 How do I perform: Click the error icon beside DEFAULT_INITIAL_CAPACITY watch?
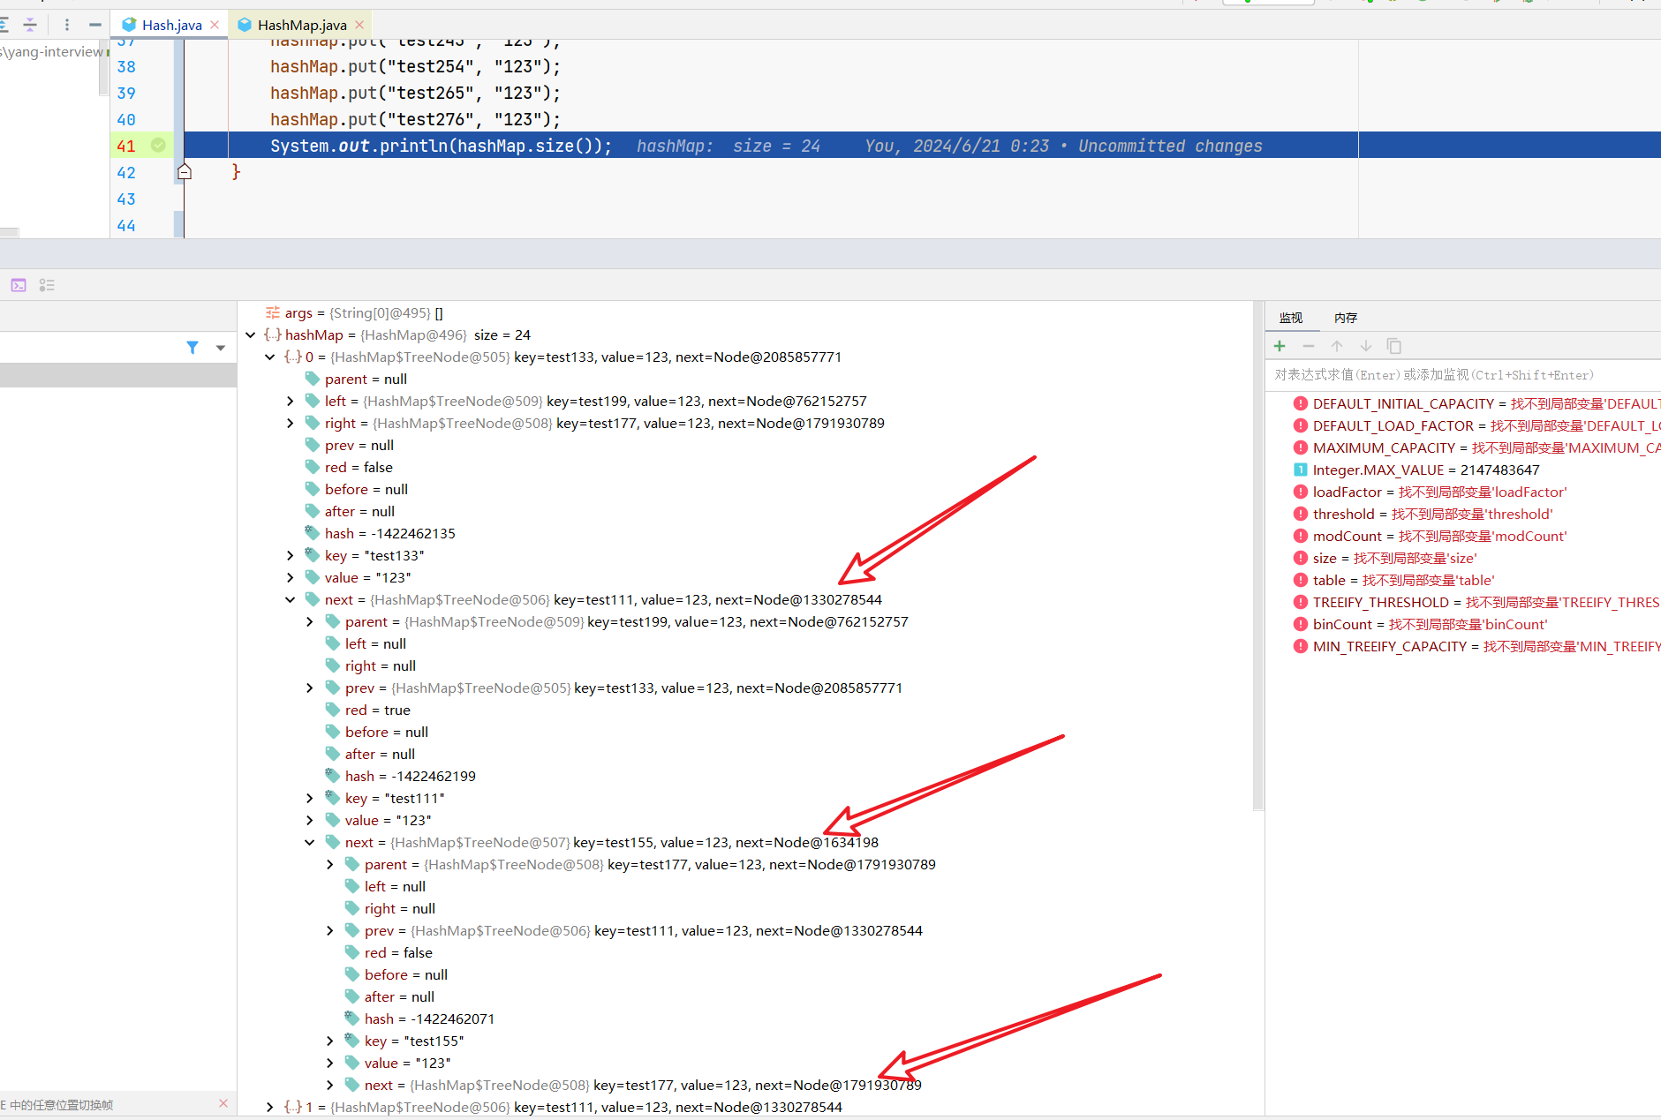(x=1301, y=404)
